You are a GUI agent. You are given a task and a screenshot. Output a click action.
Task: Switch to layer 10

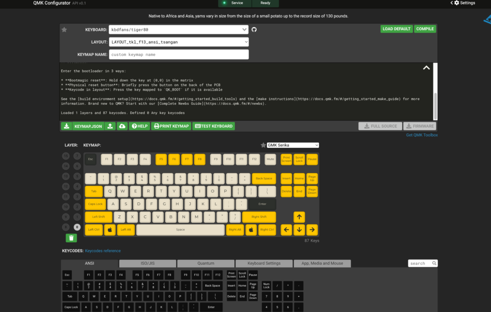(66, 207)
